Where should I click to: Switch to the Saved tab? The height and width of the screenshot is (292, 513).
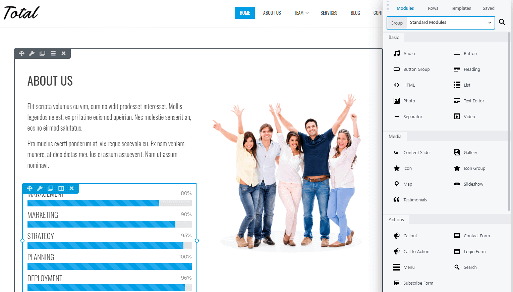[x=489, y=8]
